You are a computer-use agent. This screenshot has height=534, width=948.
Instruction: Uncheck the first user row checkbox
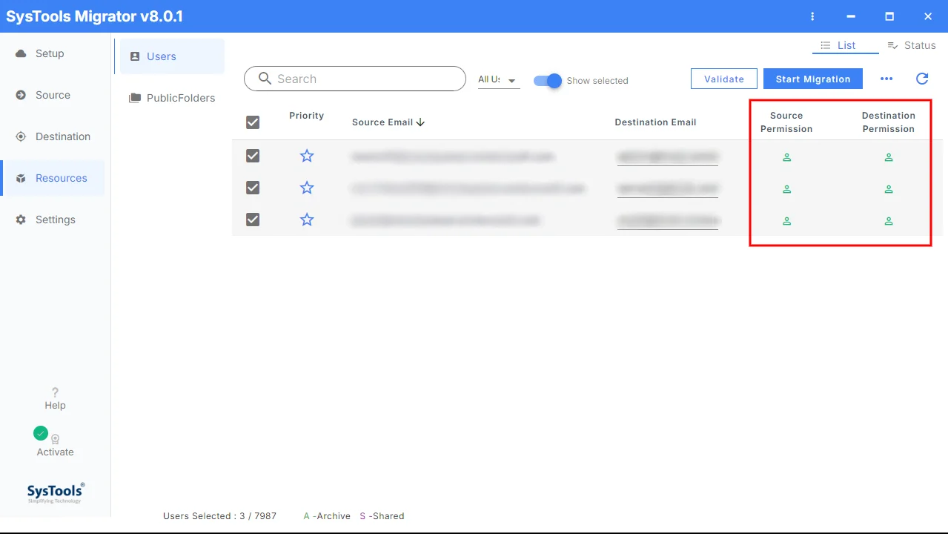pyautogui.click(x=253, y=156)
